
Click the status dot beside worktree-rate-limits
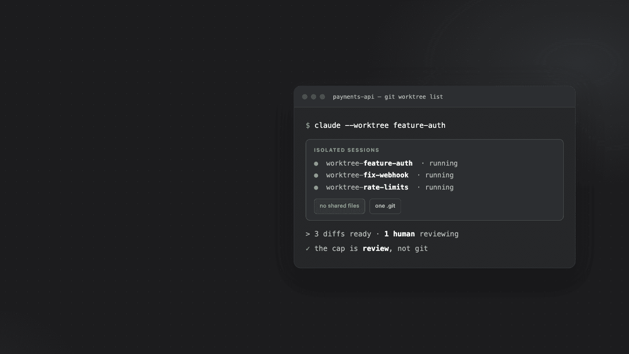click(x=316, y=188)
